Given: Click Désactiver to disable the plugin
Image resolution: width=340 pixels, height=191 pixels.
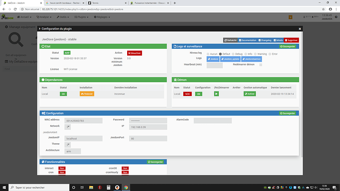Looking at the screenshot, I should click(x=135, y=53).
